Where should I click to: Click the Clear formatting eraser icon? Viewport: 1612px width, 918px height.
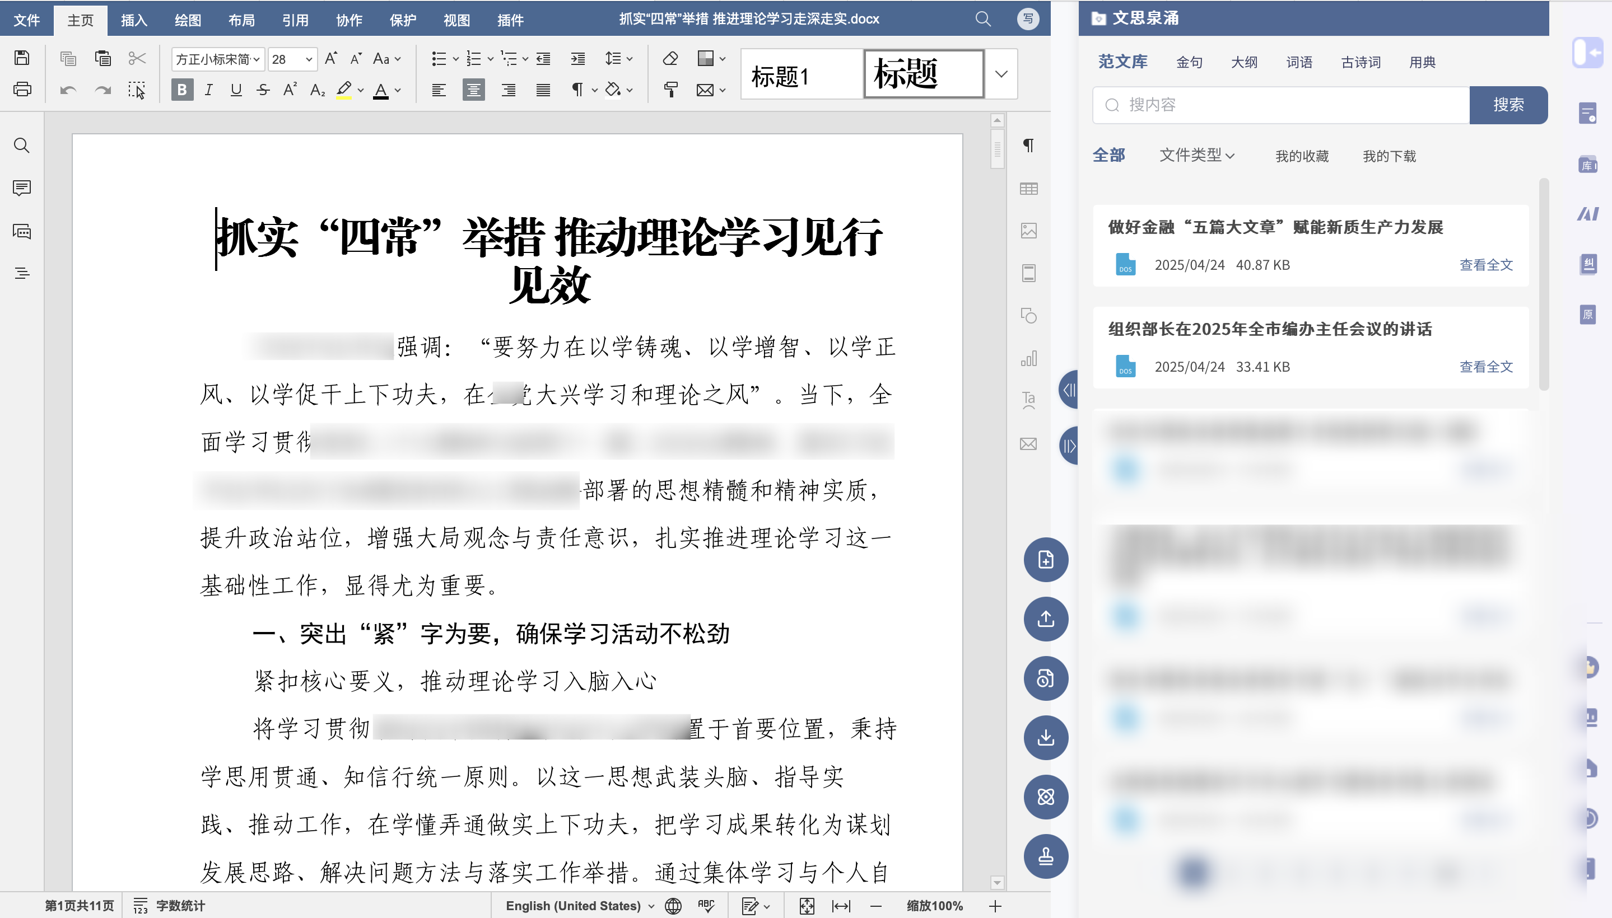(670, 59)
